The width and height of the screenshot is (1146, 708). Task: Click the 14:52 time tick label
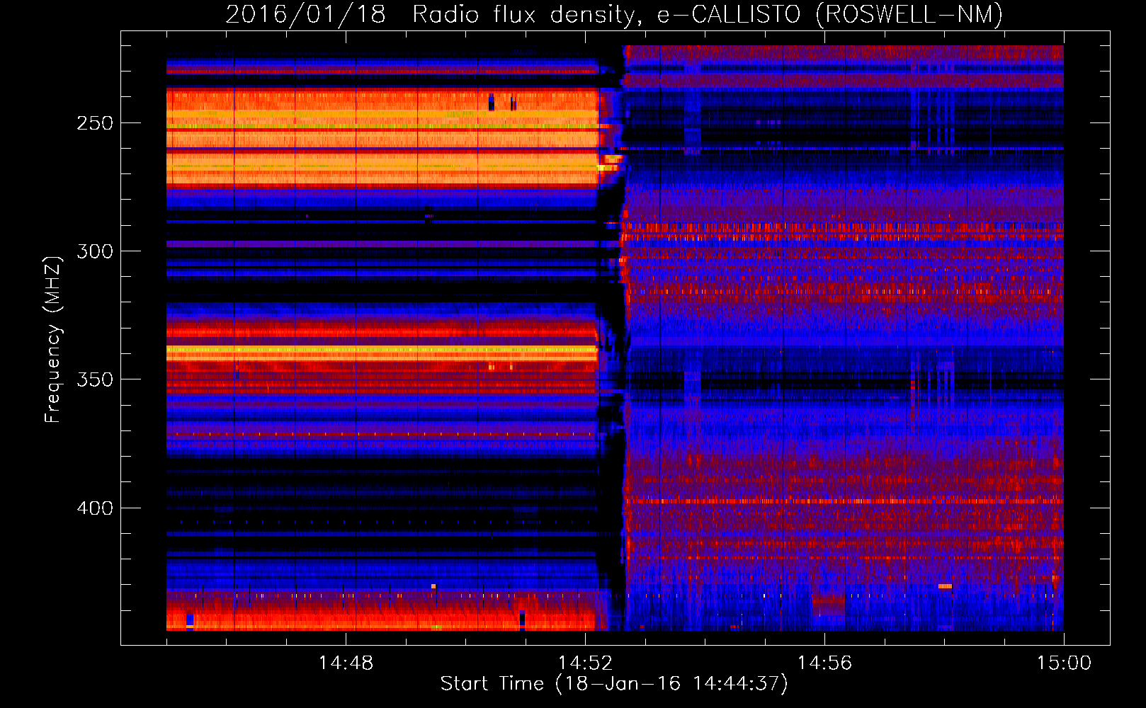[x=585, y=663]
